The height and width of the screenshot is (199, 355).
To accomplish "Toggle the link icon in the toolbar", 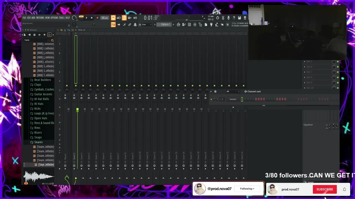I will (x=130, y=25).
